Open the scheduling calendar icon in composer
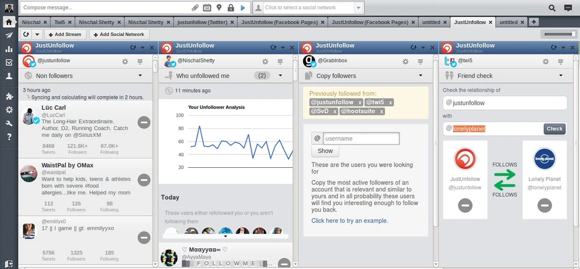 coord(207,8)
